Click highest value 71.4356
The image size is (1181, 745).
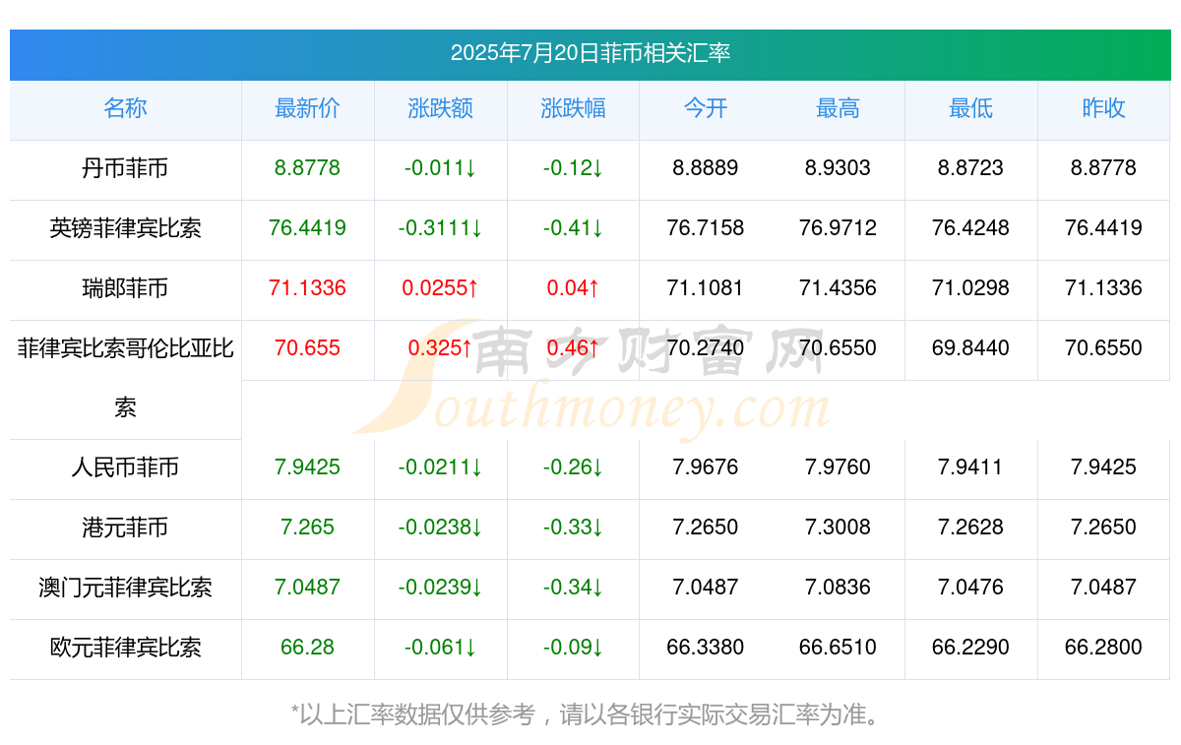click(838, 288)
